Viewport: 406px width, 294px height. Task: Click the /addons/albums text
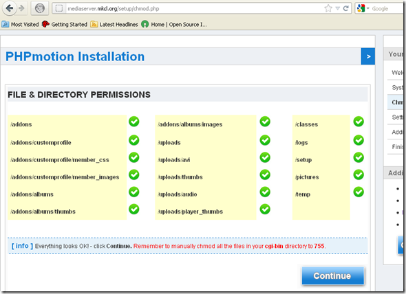pyautogui.click(x=32, y=194)
